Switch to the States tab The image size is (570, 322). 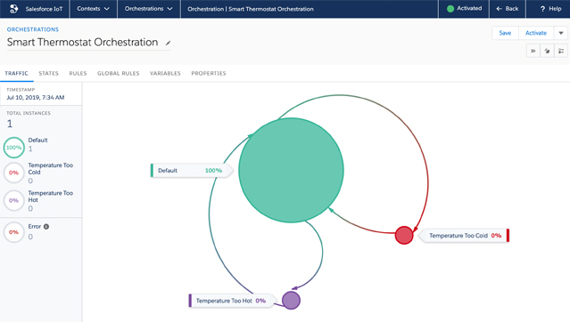[x=49, y=73]
